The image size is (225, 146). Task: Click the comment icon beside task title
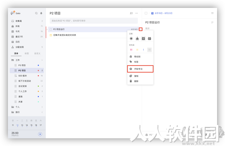point(212,22)
